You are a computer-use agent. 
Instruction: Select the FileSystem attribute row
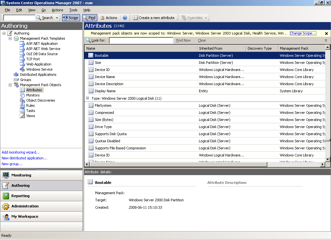(x=205, y=105)
